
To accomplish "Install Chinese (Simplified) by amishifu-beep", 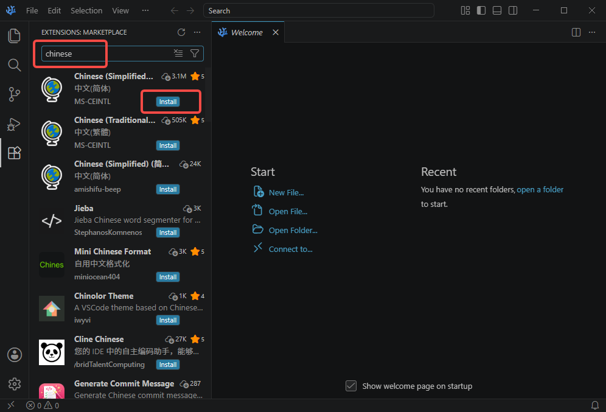I will 168,189.
